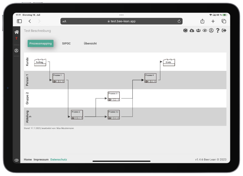Viewport: 243px width, 176px height.
Task: Open the team users icon
Action: tap(198, 30)
